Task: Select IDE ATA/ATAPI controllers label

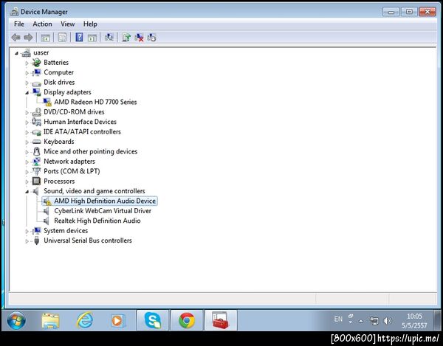Action: 82,131
